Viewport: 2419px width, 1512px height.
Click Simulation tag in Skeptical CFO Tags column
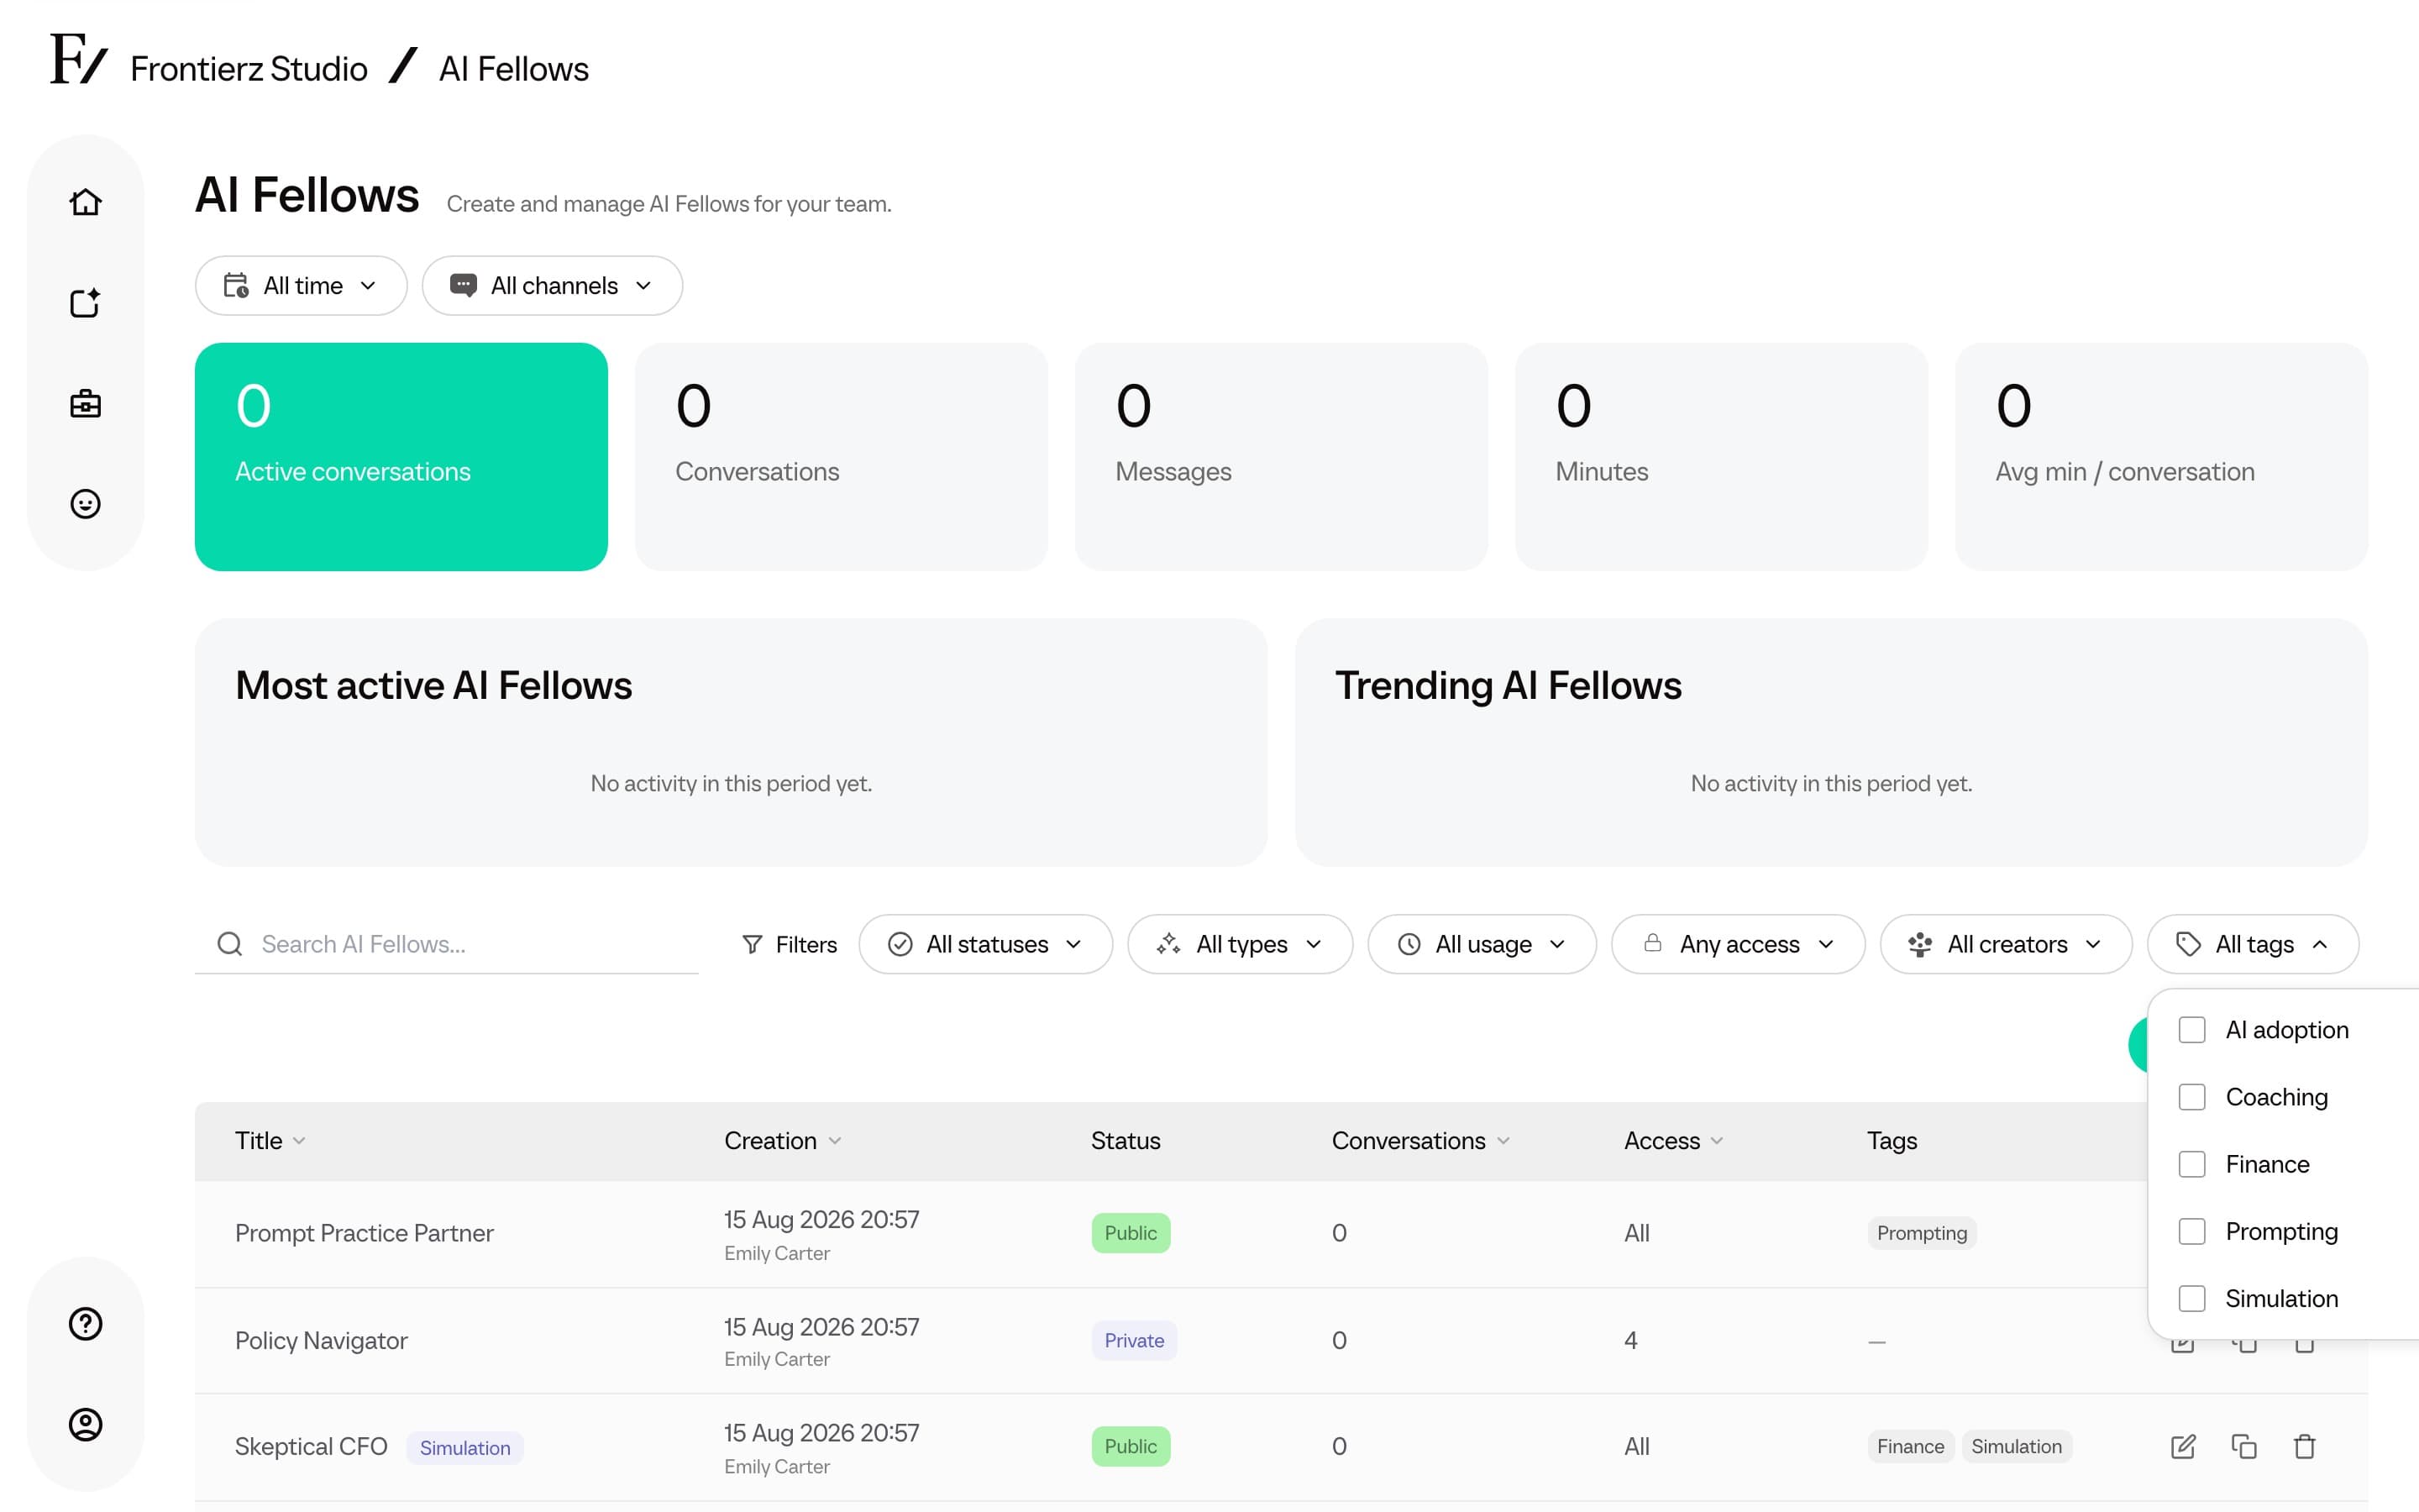tap(2016, 1446)
